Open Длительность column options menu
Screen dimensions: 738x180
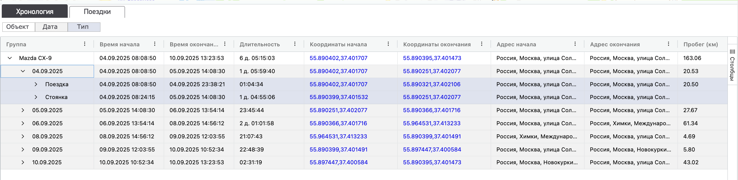(295, 44)
